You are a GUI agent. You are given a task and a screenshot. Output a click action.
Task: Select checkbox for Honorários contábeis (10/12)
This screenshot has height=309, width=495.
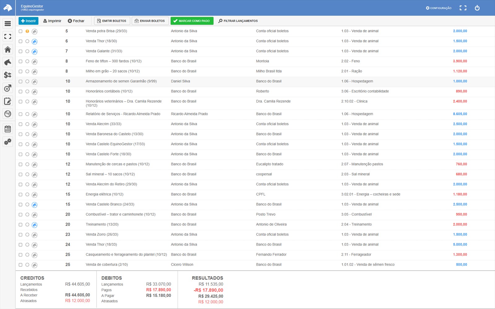[x=20, y=91]
